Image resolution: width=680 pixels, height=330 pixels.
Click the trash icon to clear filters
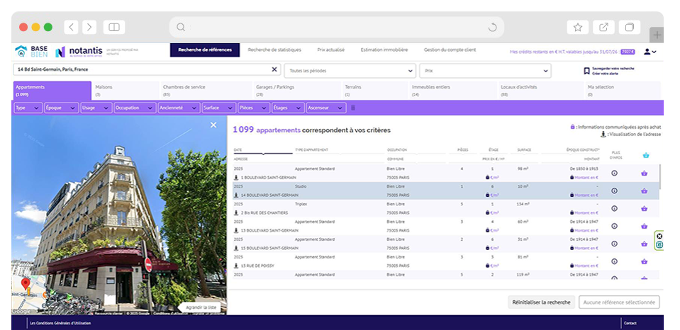coord(354,108)
